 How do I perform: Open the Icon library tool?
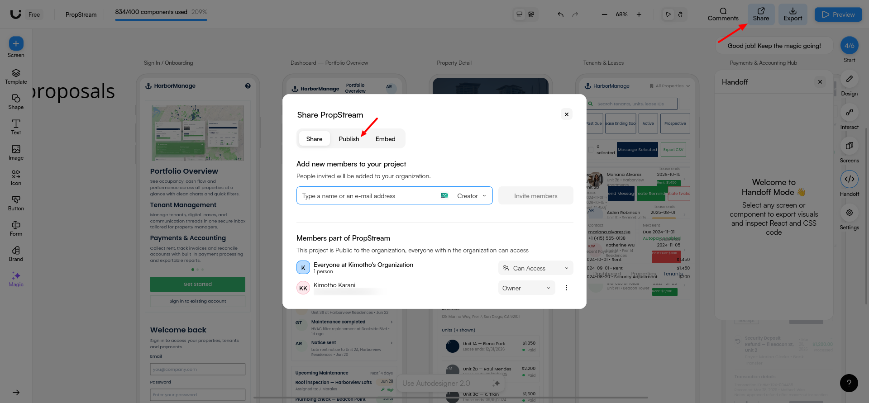[x=16, y=178]
